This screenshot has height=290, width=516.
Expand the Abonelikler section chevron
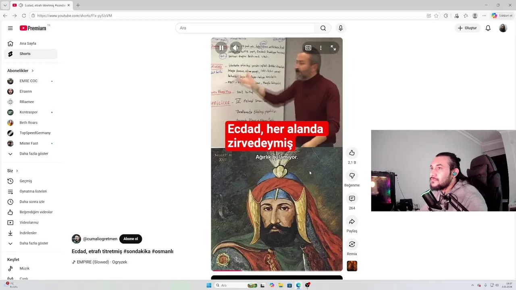coord(33,71)
